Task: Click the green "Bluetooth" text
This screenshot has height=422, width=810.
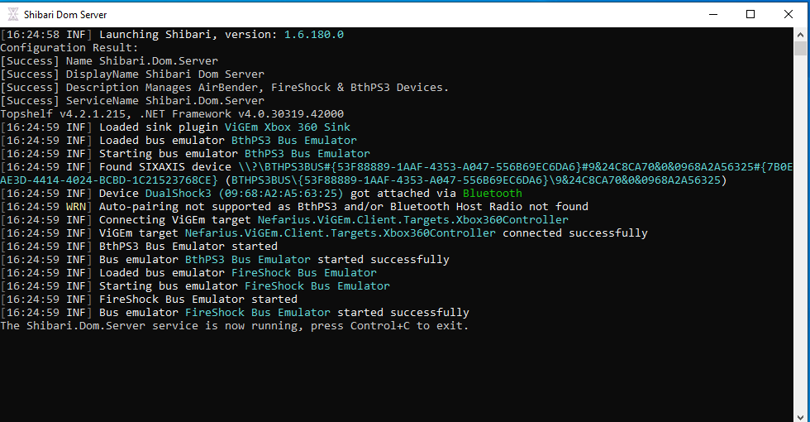Action: (492, 194)
